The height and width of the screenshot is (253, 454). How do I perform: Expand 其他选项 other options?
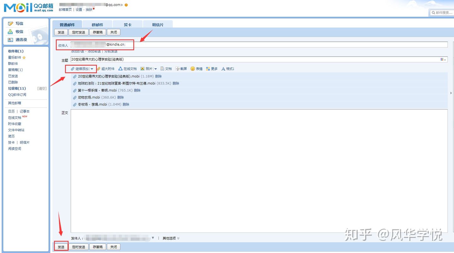click(x=171, y=238)
